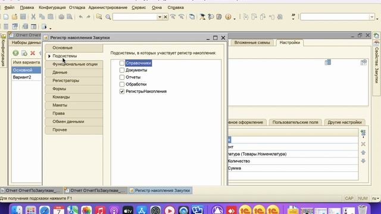Switch to the Команды section
The image size is (381, 214).
[74, 97]
